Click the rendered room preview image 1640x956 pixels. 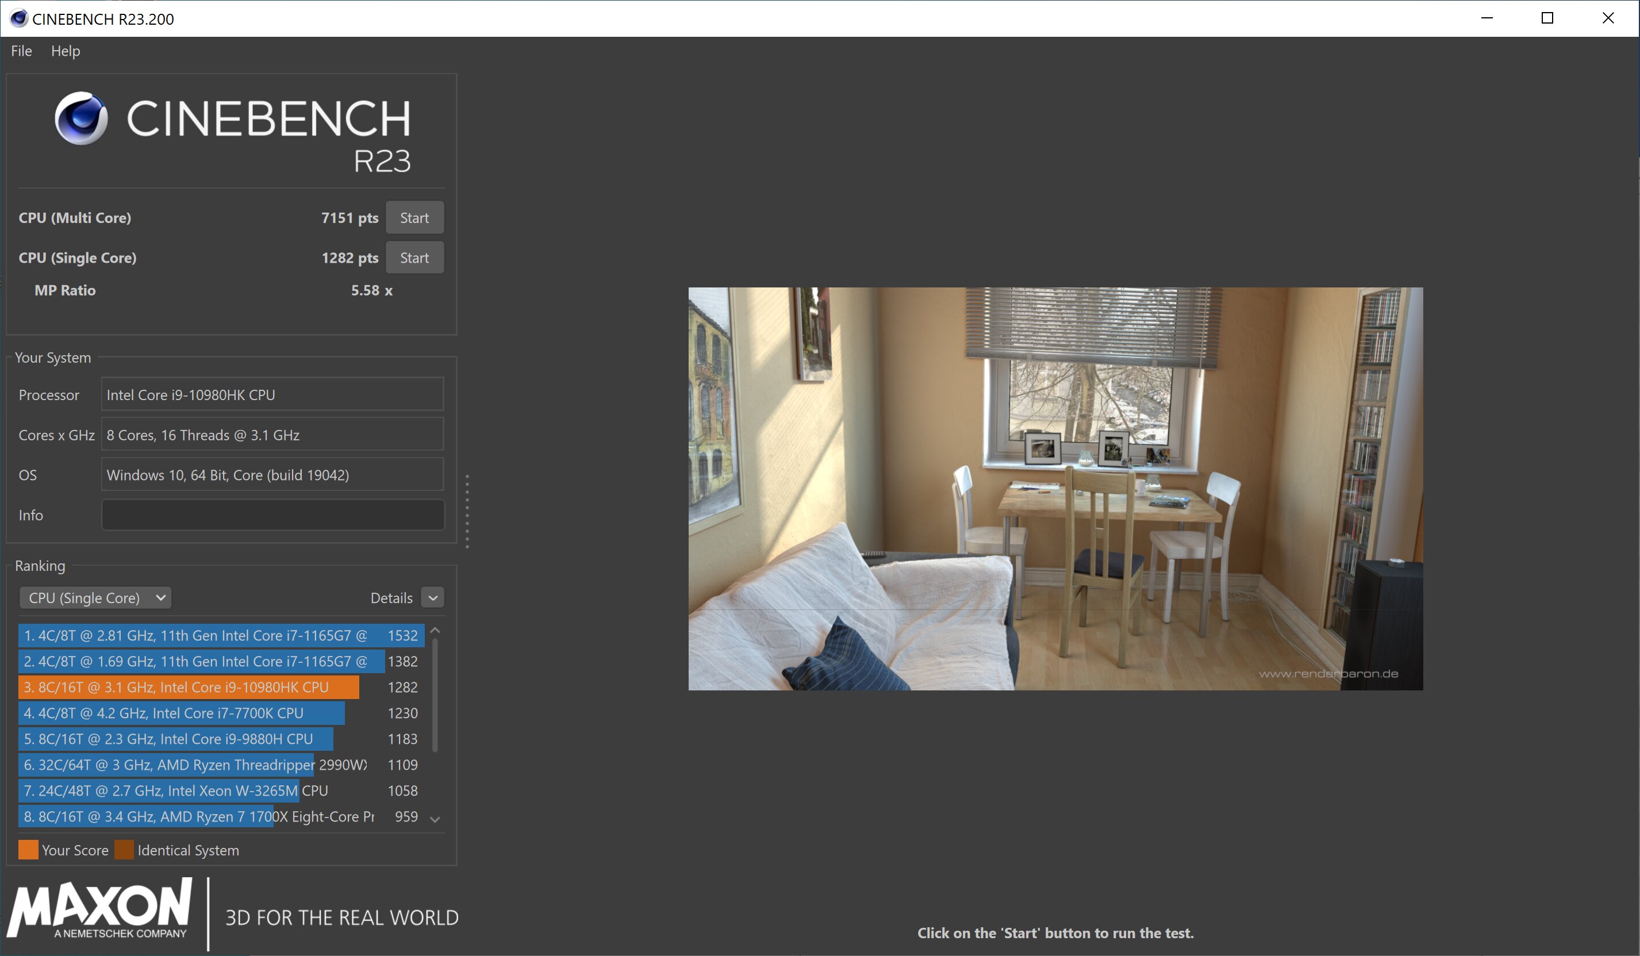coord(1055,489)
